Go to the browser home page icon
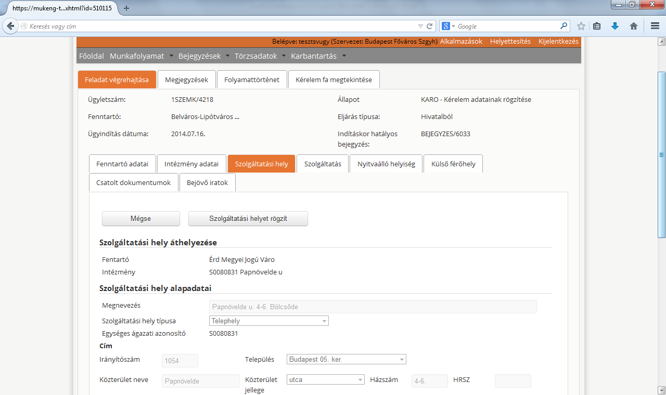Screen dimensions: 666x395 point(634,26)
